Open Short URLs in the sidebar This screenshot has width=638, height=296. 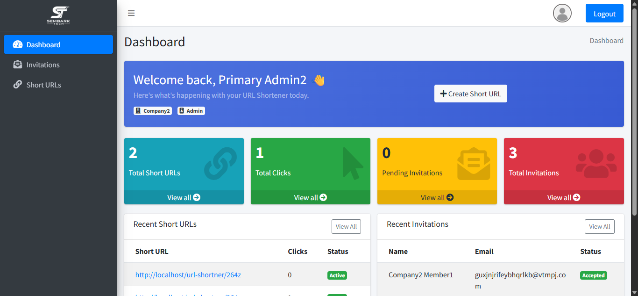coord(58,85)
